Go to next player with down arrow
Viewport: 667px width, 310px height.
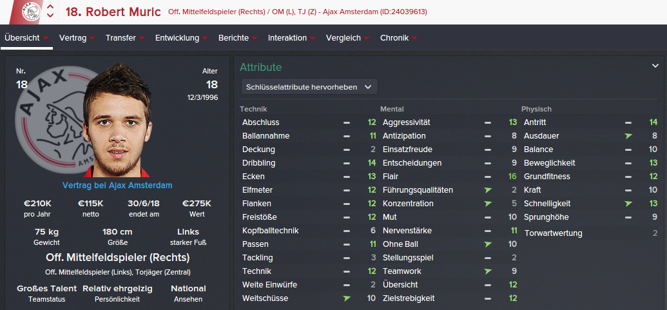point(50,16)
